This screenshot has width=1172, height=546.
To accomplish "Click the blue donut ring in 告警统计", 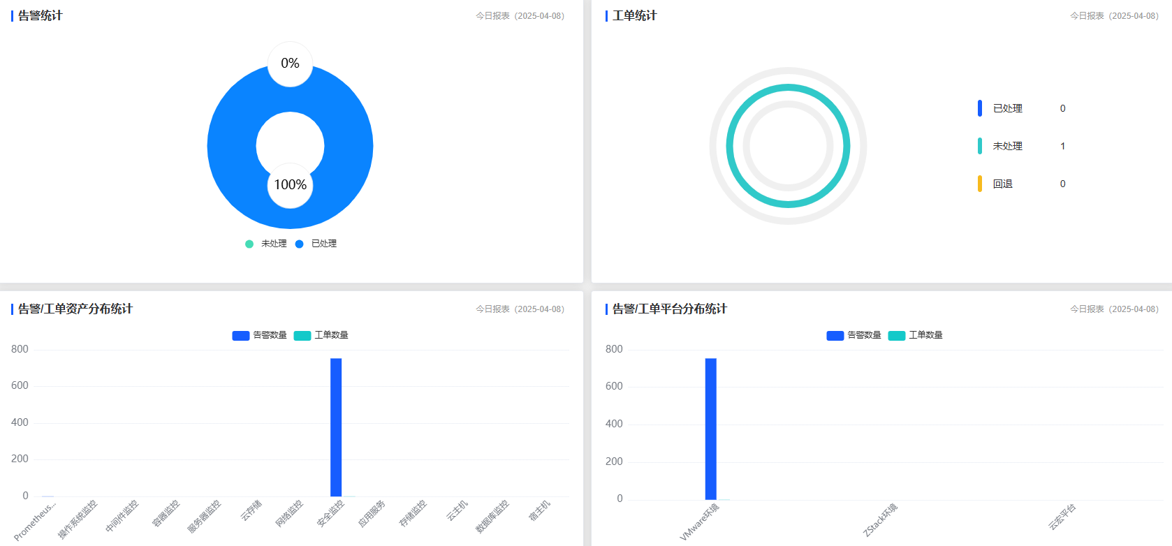I will click(x=230, y=147).
